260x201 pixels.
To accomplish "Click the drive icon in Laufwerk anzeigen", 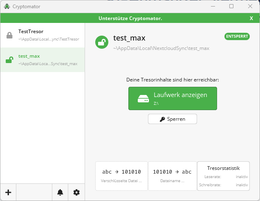I will (x=143, y=99).
